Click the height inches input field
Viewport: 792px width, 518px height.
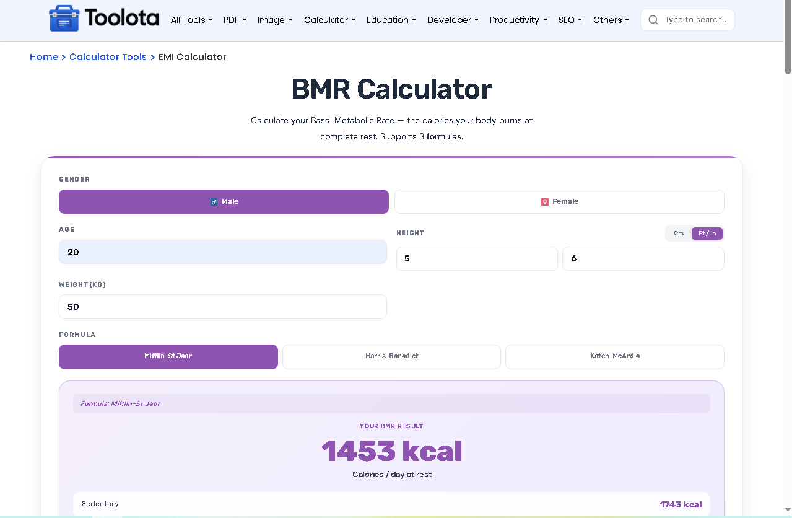[643, 258]
